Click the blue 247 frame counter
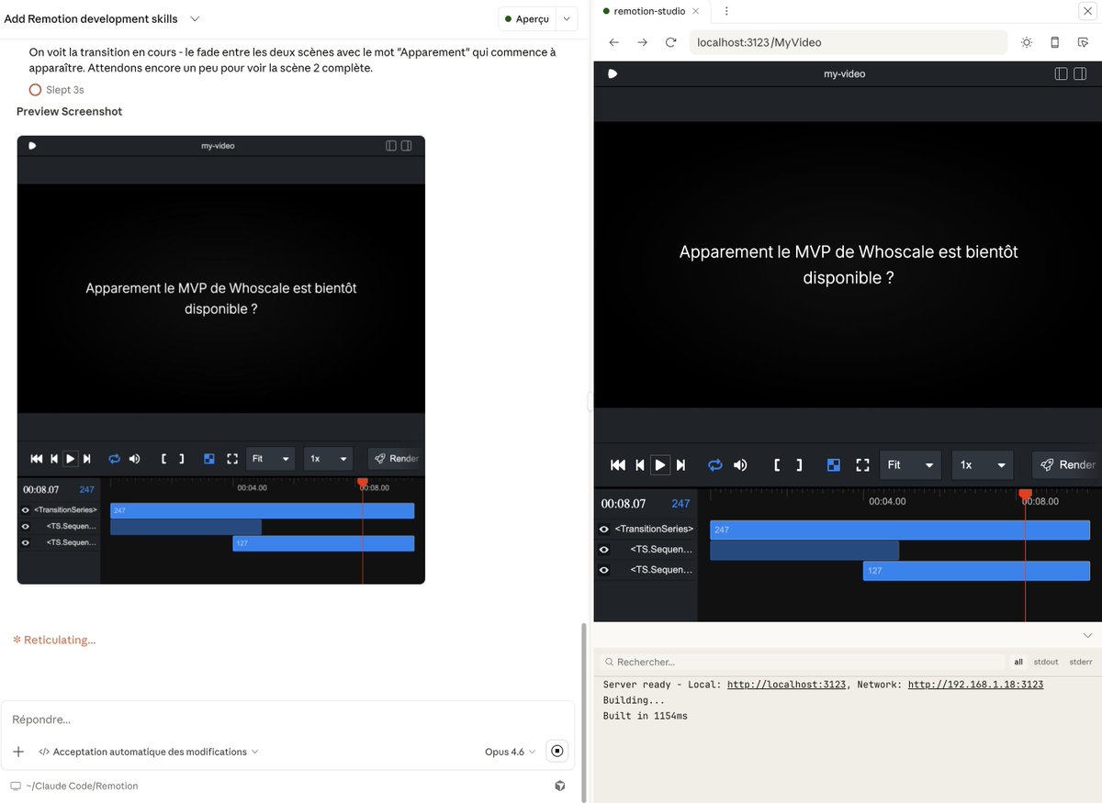The width and height of the screenshot is (1102, 803). (x=680, y=504)
